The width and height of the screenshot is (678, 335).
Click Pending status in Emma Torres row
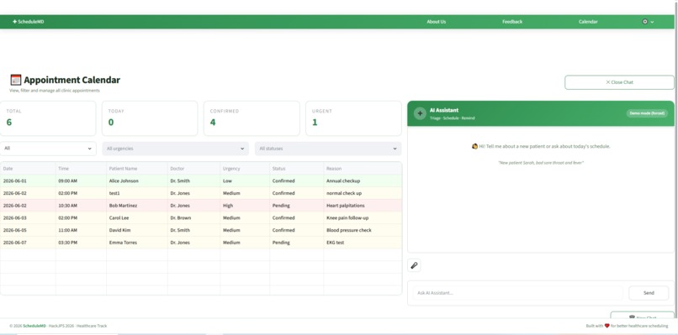(x=297, y=243)
